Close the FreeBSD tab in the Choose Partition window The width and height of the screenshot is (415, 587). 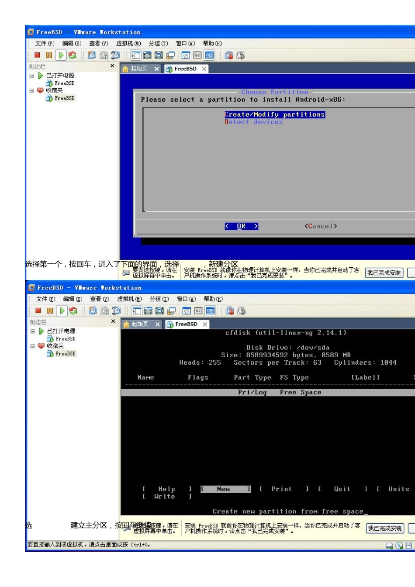(204, 69)
